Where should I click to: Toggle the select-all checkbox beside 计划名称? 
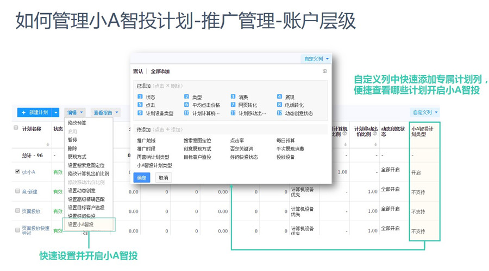16,127
